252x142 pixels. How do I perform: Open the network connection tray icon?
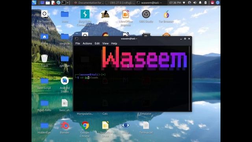(184, 3)
